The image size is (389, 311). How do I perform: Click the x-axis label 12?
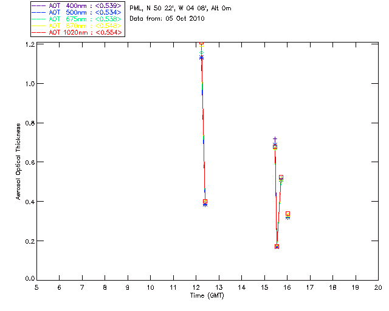tap(196, 287)
